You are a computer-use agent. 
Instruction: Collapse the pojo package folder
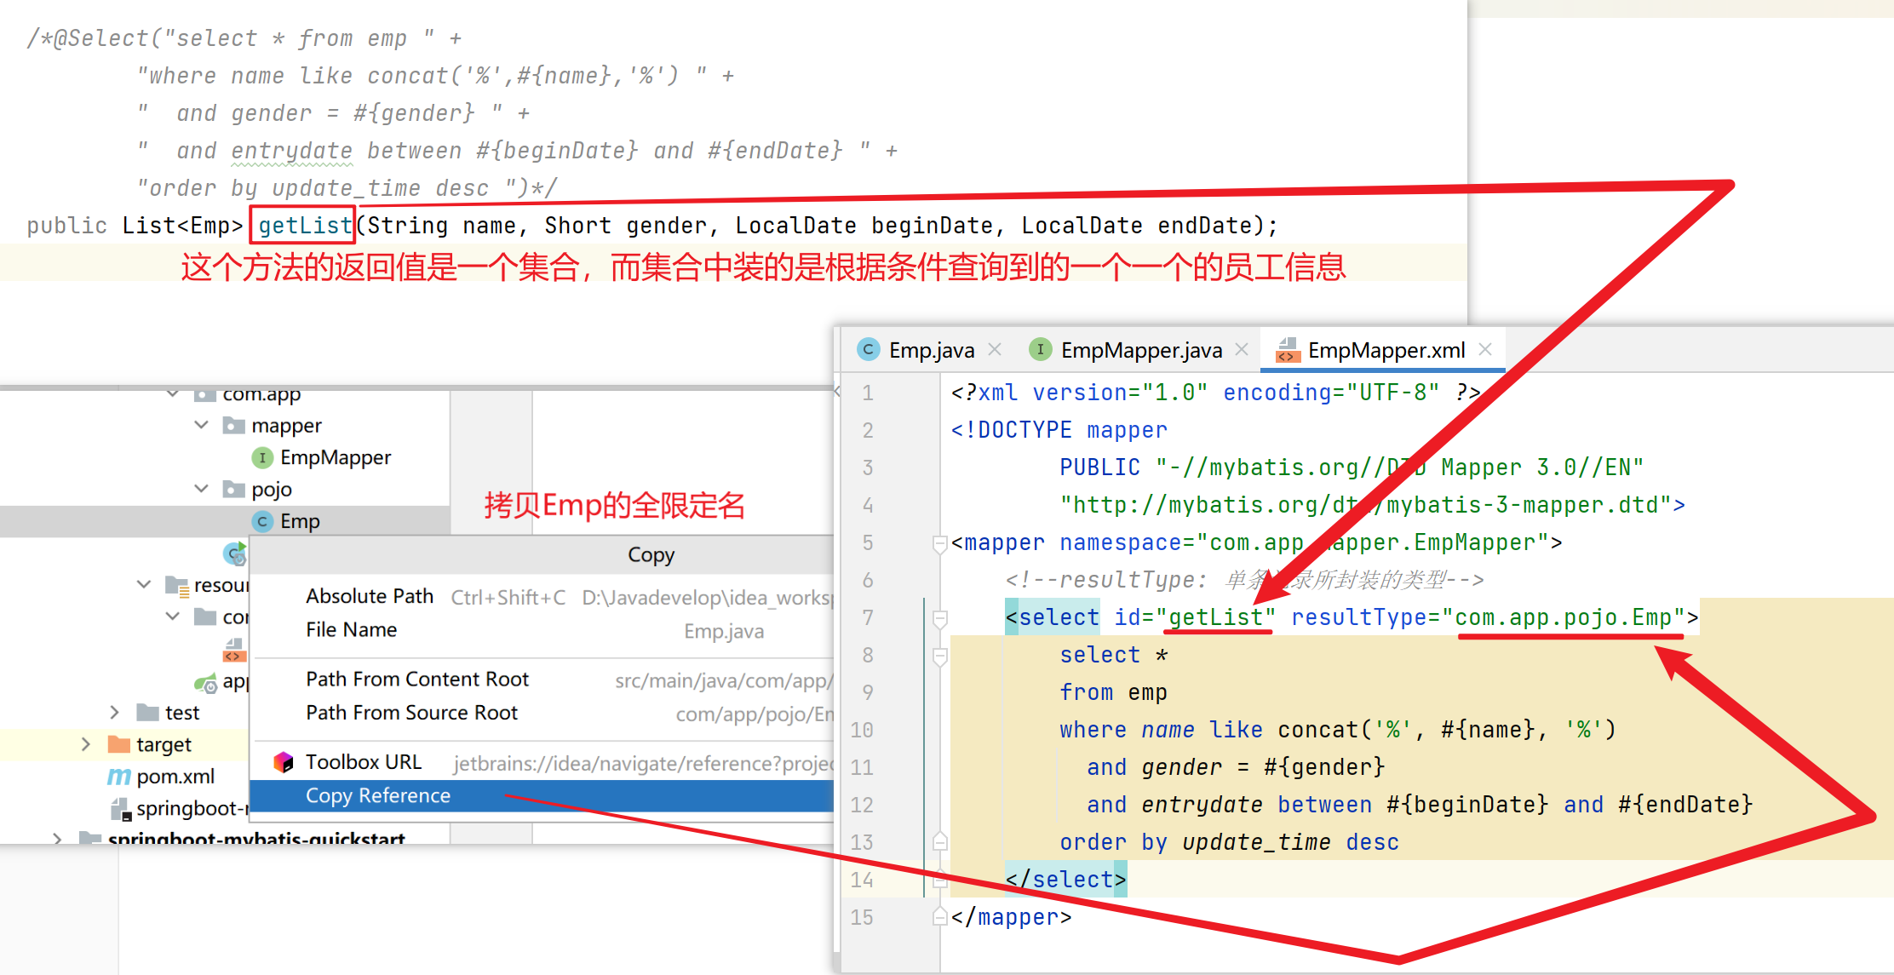[202, 488]
